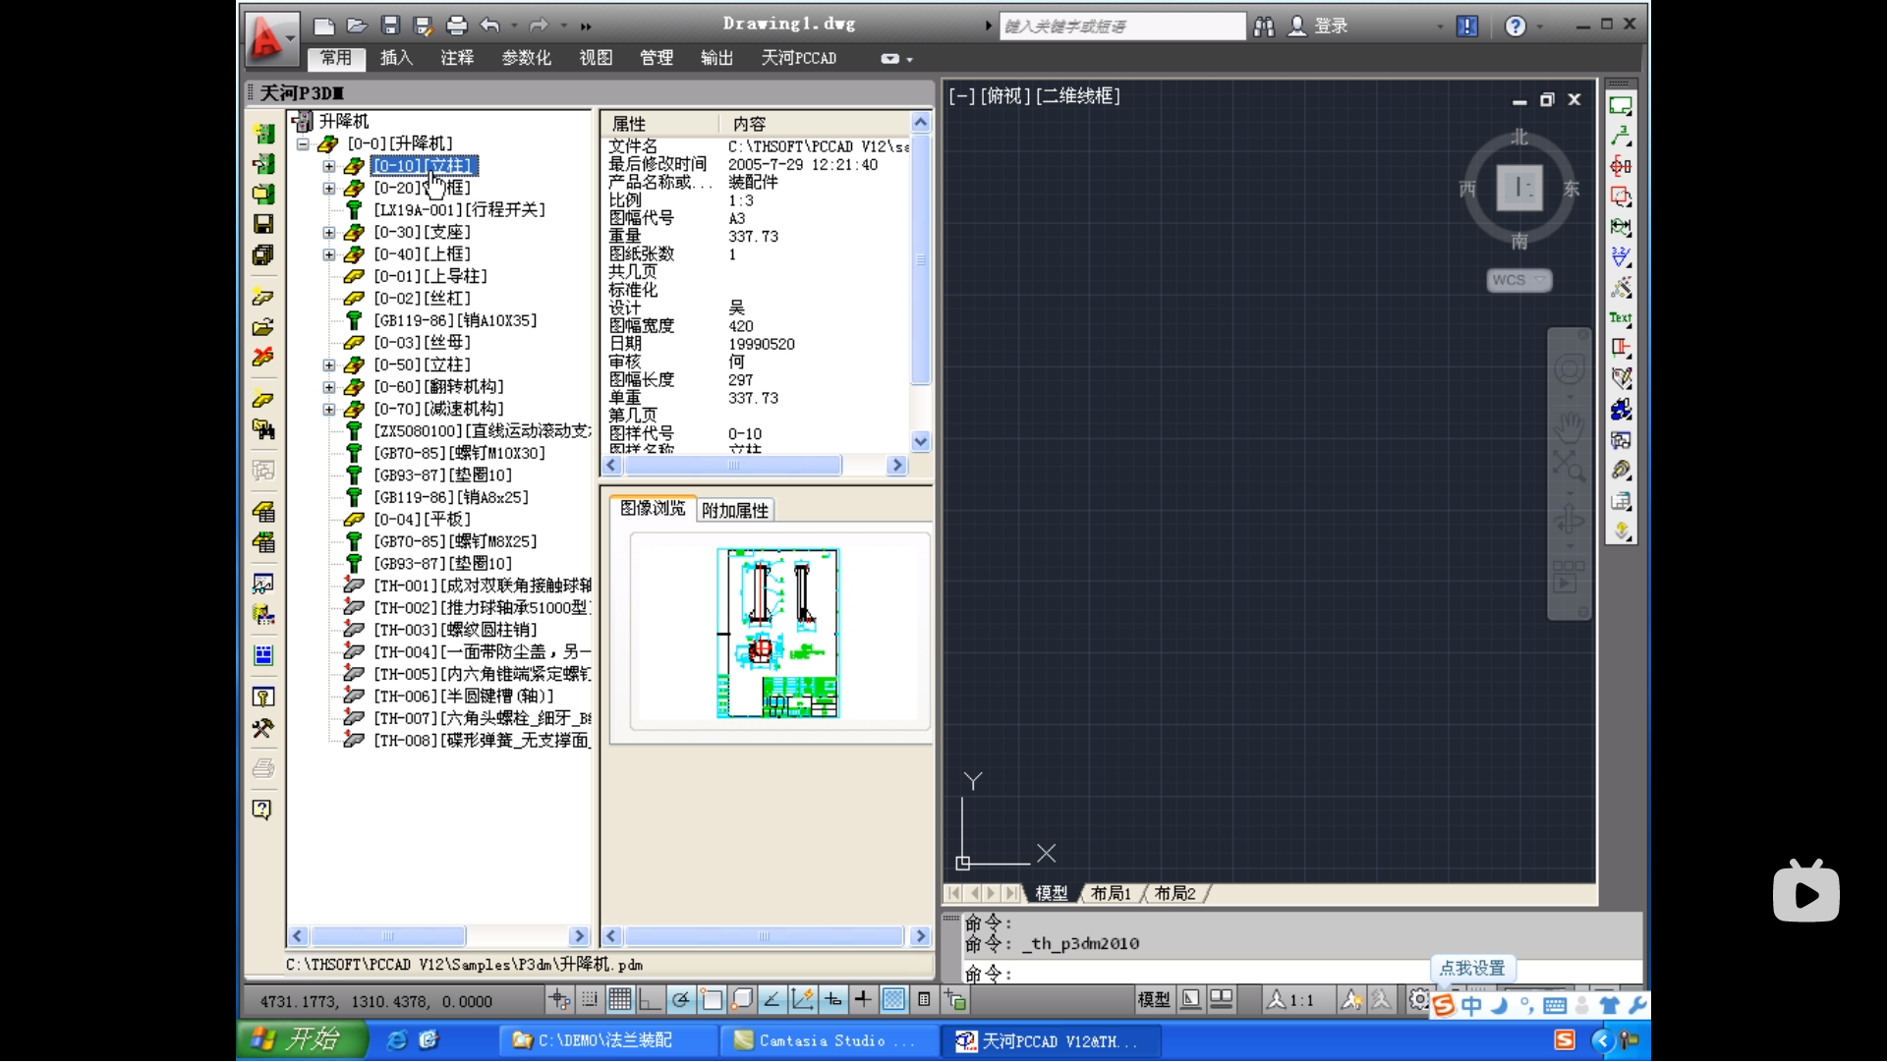Click the Save icon in quick access toolbar
Screen dimensions: 1888x1062
pos(390,27)
